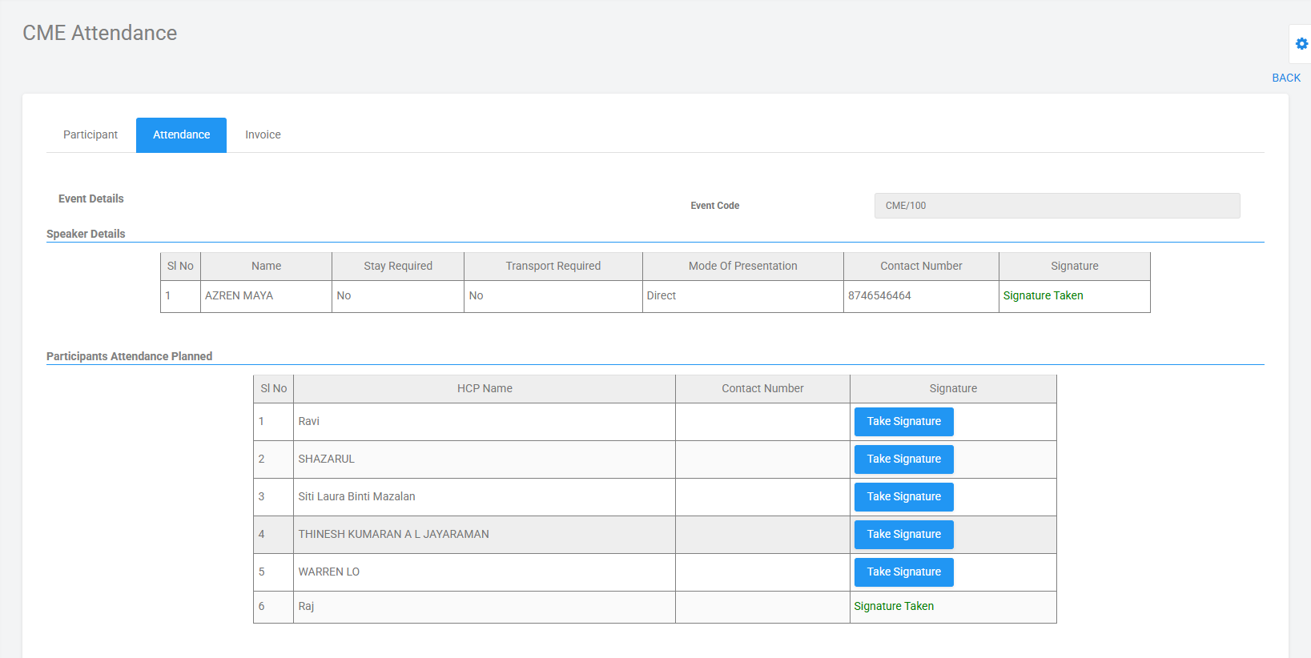The image size is (1311, 658).
Task: Open the Invoice tab
Action: (x=263, y=134)
